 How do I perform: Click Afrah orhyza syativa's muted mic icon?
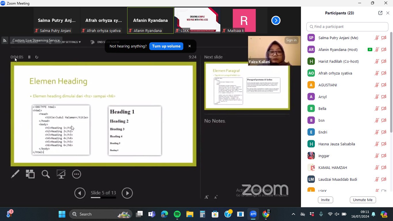point(377,73)
